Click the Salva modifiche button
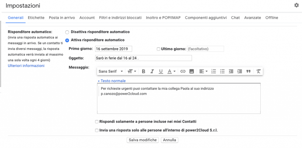 (143, 140)
